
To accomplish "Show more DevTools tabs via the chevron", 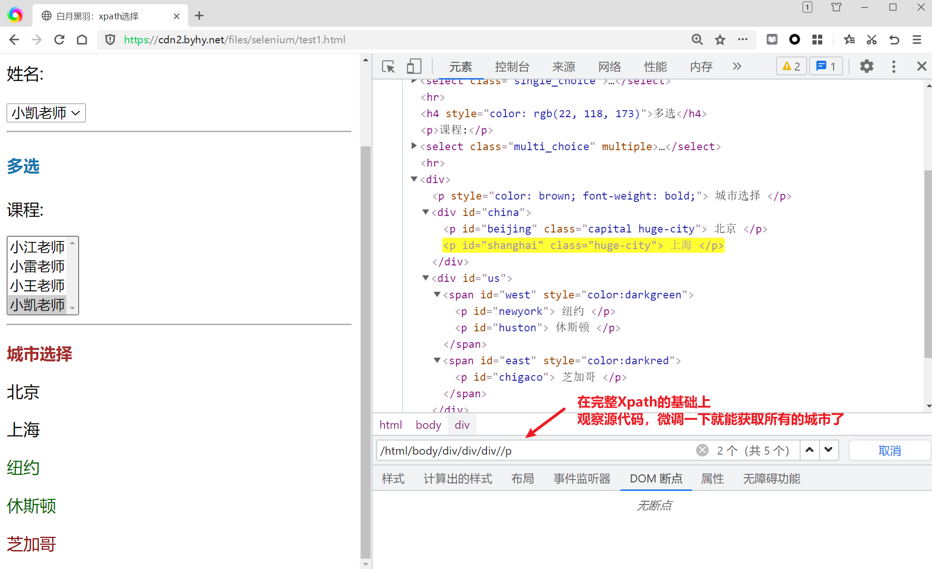I will pyautogui.click(x=737, y=66).
